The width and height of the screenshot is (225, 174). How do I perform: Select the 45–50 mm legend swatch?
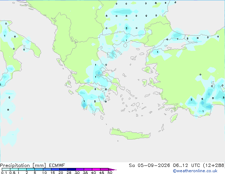coord(104,169)
